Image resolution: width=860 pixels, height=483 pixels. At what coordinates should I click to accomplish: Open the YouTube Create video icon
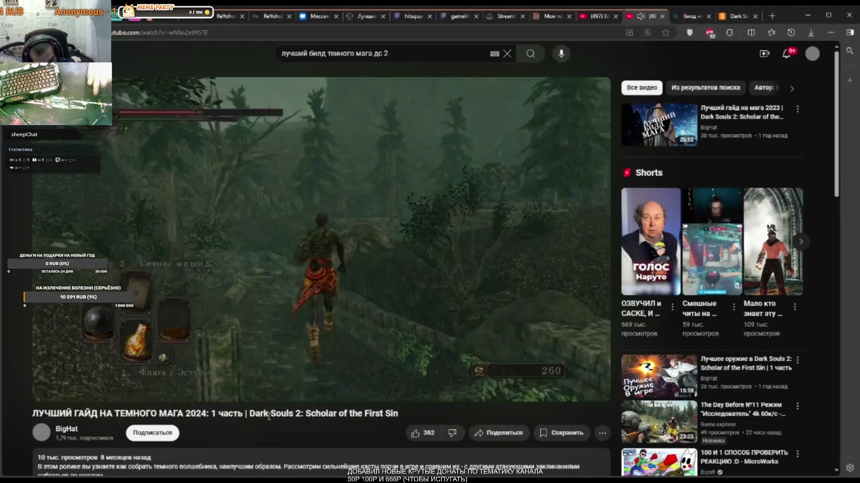point(765,54)
